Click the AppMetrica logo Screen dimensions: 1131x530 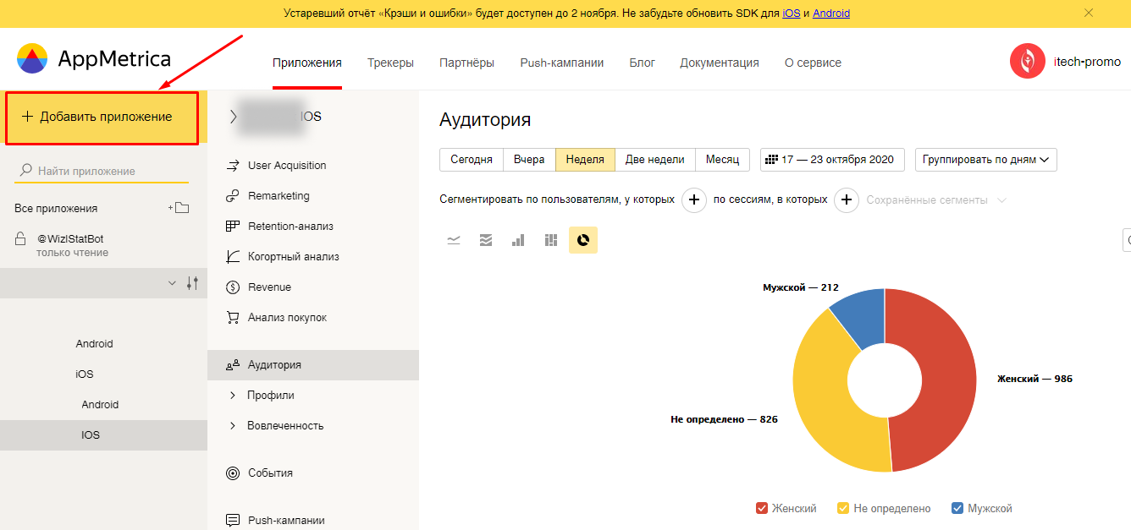click(94, 59)
